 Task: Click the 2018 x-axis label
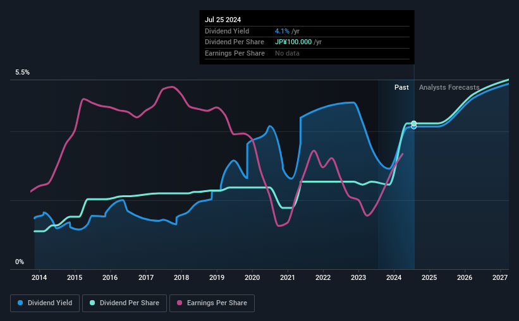181,277
